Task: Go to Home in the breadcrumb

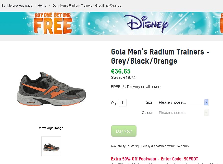Action: click(42, 6)
